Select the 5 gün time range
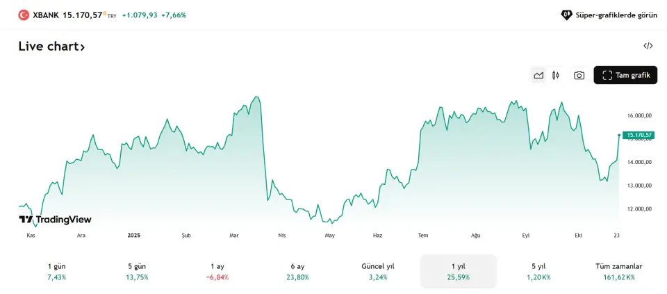Image resolution: width=667 pixels, height=294 pixels. click(x=137, y=271)
